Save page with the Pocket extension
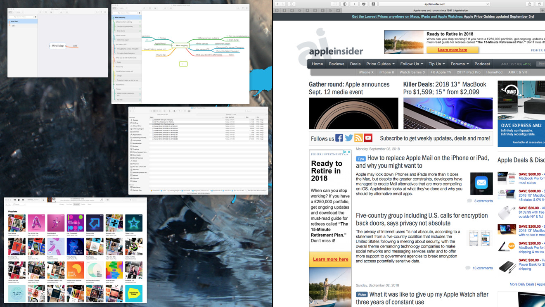Screen dimensions: 545x307 (x=364, y=4)
